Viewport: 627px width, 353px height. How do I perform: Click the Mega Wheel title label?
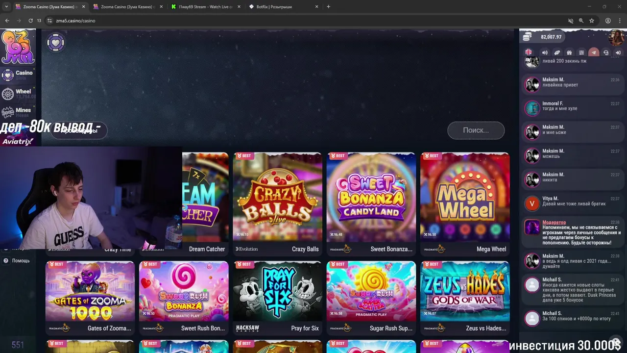point(491,249)
